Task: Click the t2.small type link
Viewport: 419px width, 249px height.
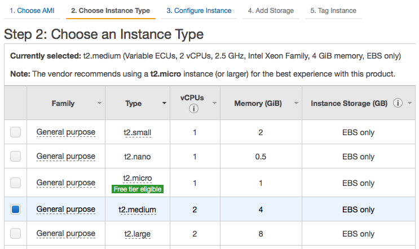Action: (138, 132)
